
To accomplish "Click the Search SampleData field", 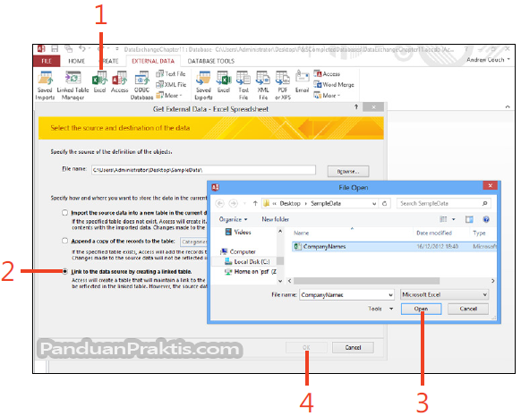I will pos(444,203).
